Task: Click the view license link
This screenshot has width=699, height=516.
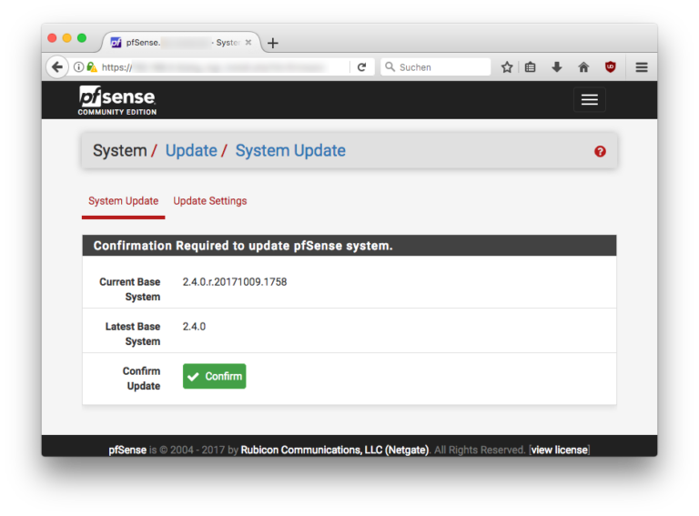Action: point(560,450)
